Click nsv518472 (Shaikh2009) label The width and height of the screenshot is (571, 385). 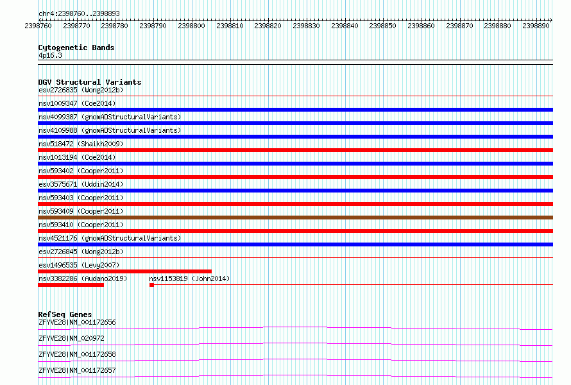(81, 144)
